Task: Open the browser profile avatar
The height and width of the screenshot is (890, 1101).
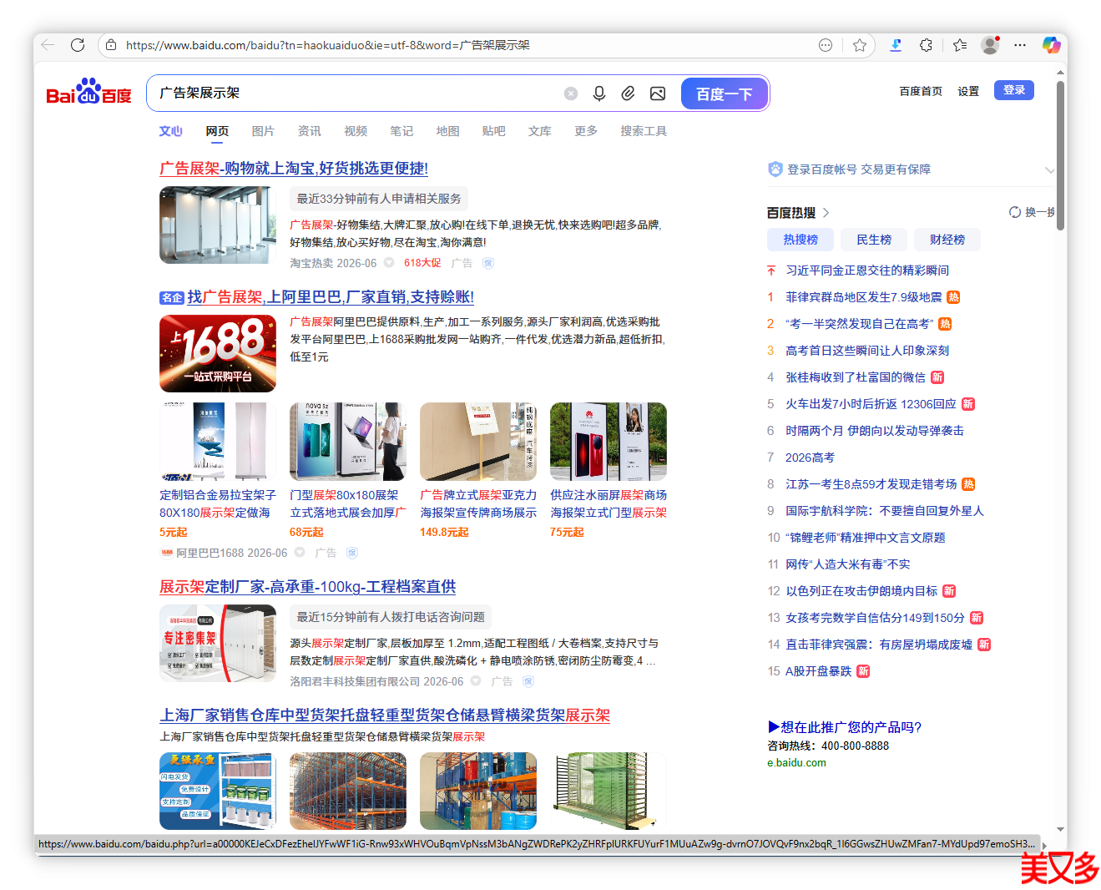Action: point(990,45)
